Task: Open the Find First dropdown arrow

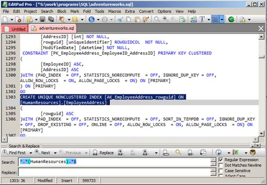Action: (x=31, y=153)
